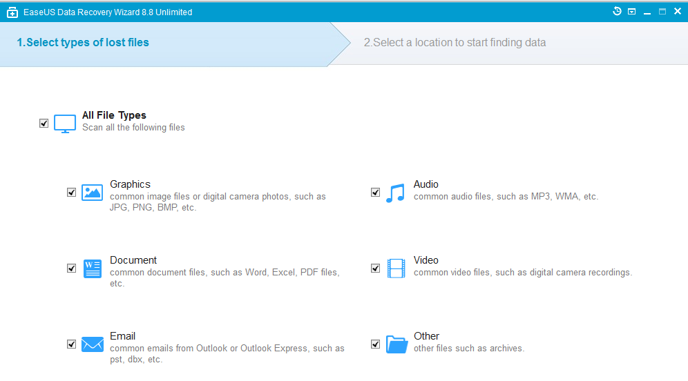The image size is (688, 381).
Task: Click 'common image files or digital camera' description
Action: click(x=218, y=202)
